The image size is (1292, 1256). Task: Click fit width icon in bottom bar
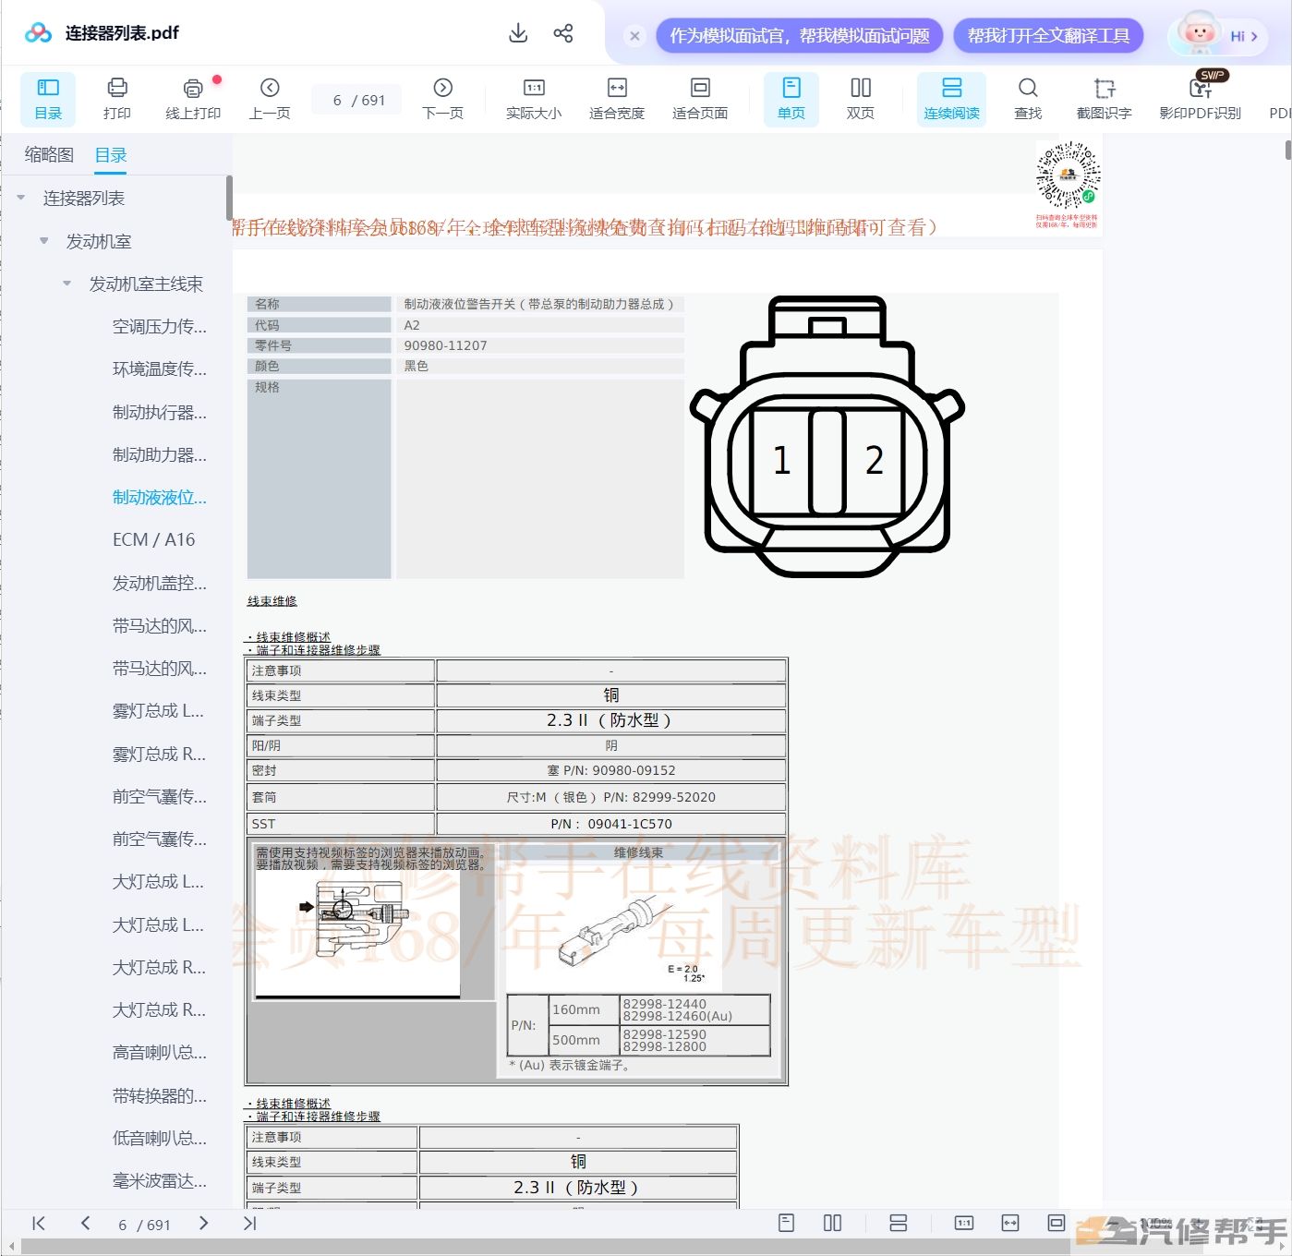pyautogui.click(x=1010, y=1223)
